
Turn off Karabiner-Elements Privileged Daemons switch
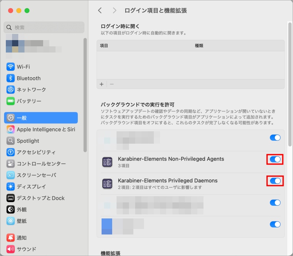click(275, 181)
